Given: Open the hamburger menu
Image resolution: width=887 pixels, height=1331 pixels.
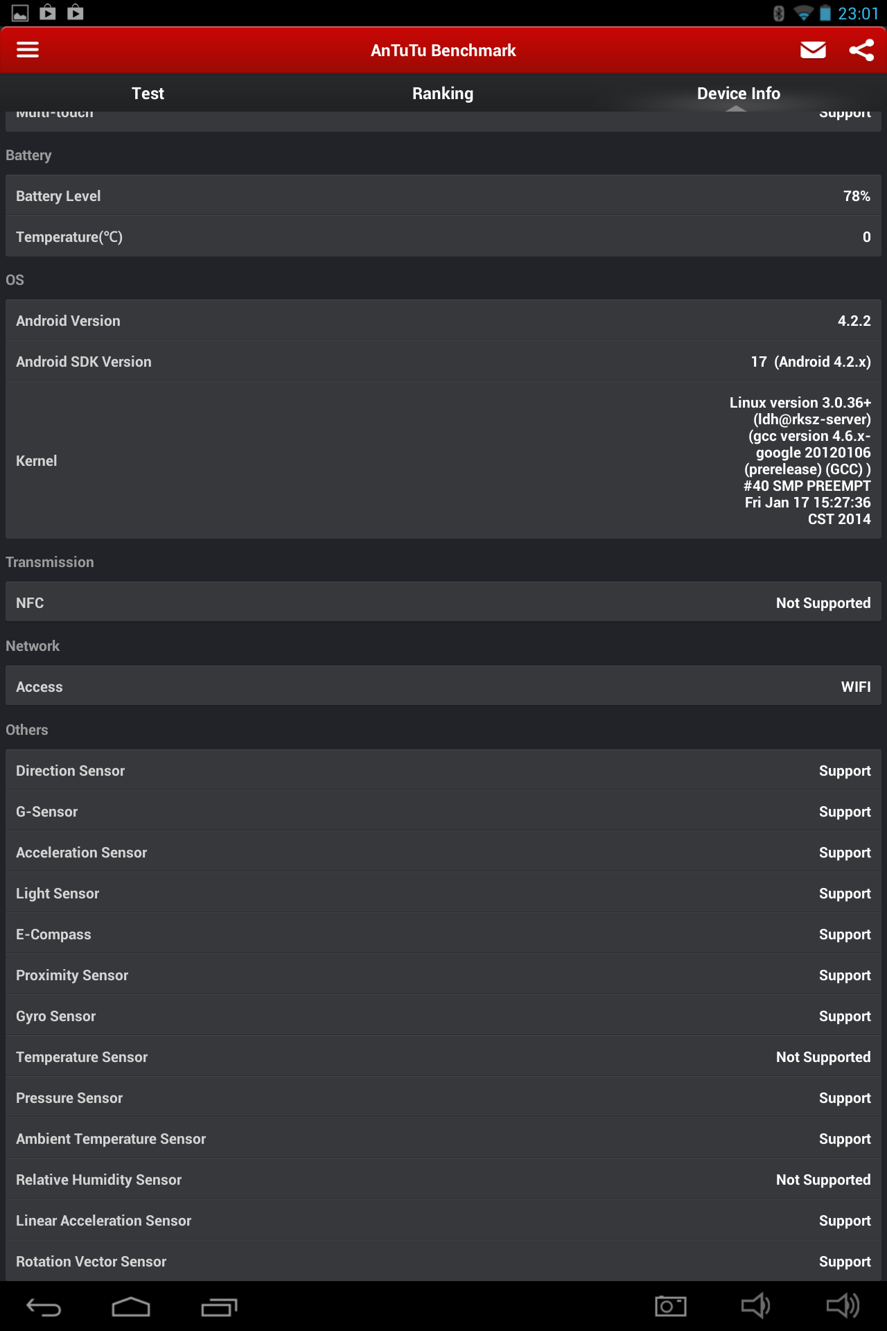Looking at the screenshot, I should pos(28,50).
